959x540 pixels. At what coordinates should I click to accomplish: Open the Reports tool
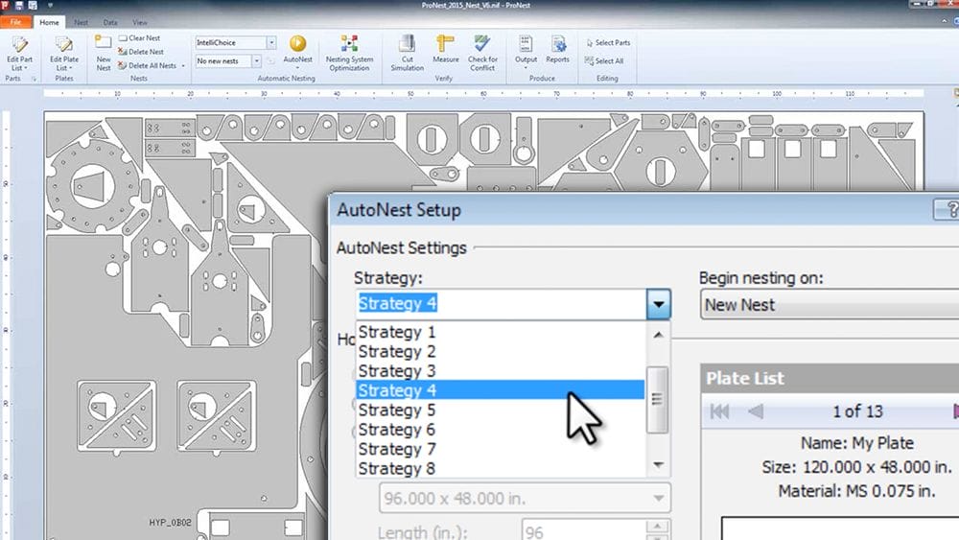pos(557,50)
